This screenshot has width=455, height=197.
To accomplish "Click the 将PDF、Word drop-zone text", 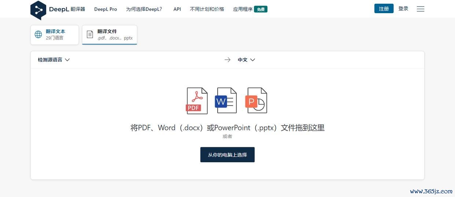I will pos(227,128).
